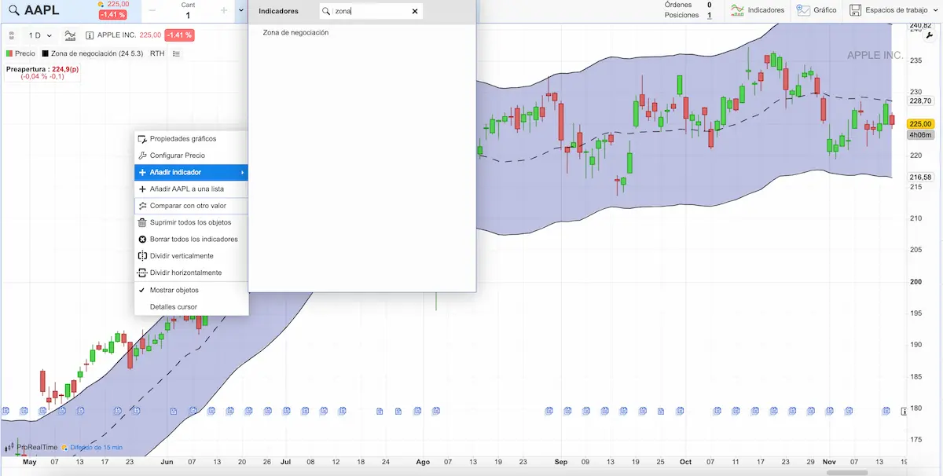Toggle Detalles cursor in the context menu
943x476 pixels.
(173, 306)
